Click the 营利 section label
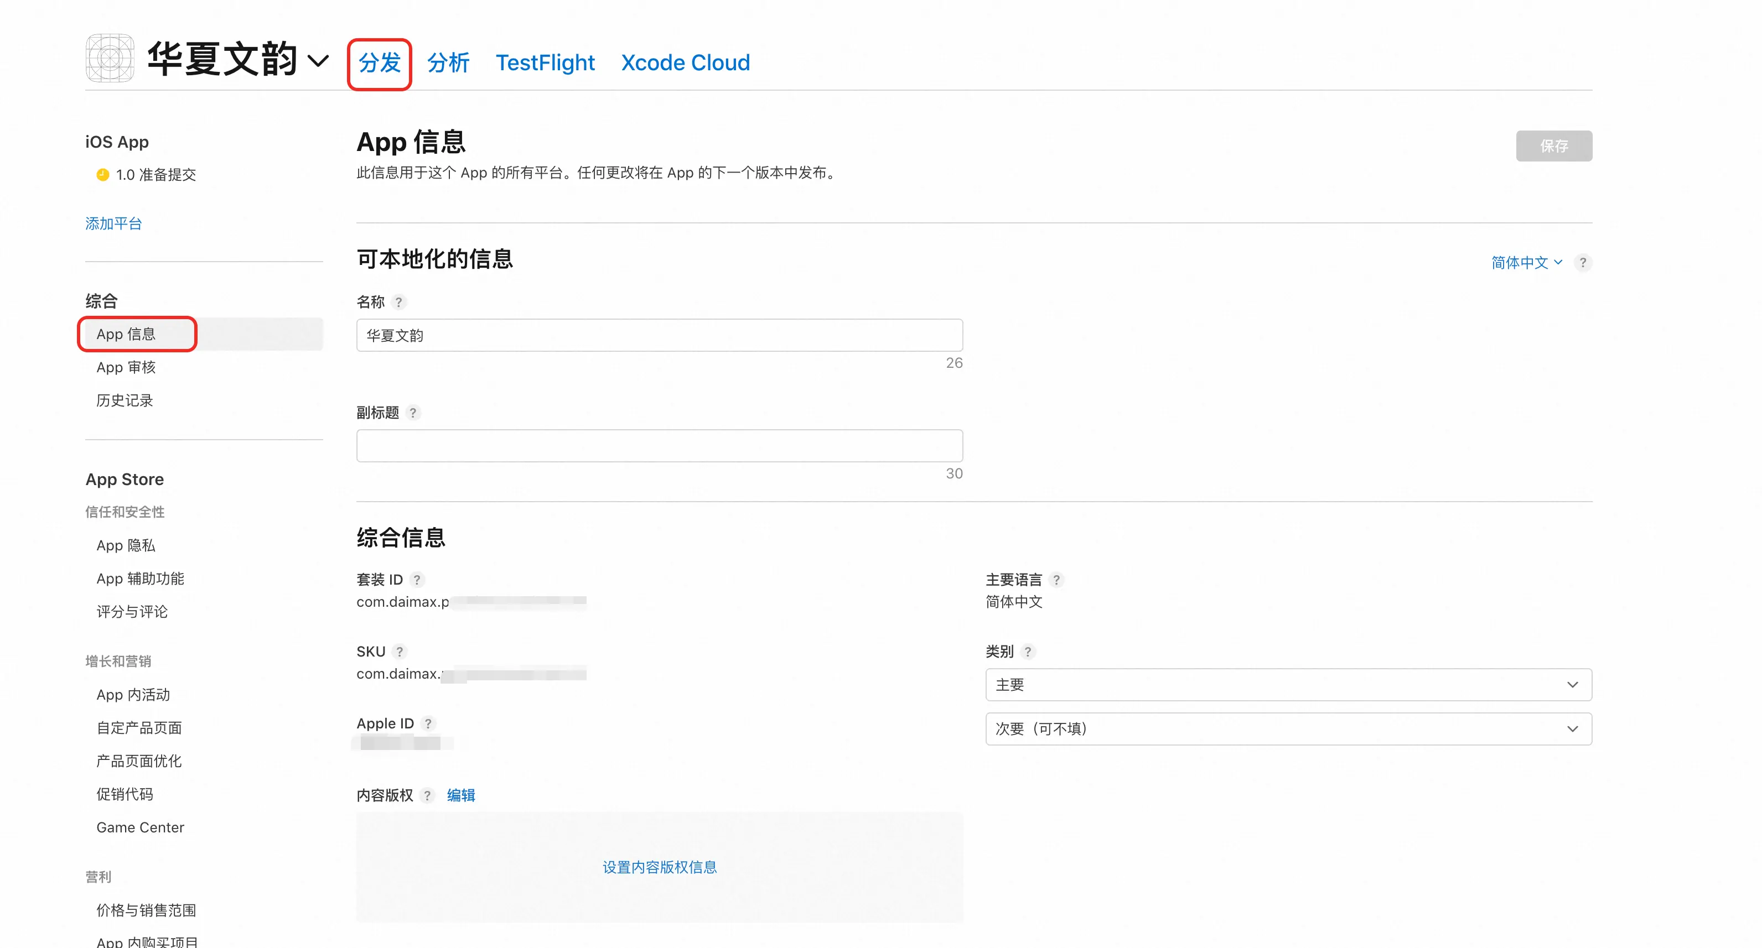 click(x=99, y=877)
